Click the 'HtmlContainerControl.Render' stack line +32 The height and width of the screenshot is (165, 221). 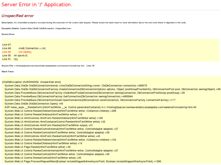pos(55,122)
